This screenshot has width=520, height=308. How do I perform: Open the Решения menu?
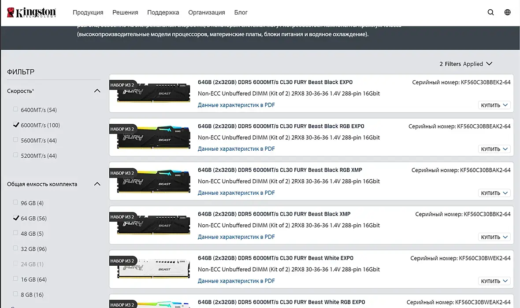click(125, 12)
